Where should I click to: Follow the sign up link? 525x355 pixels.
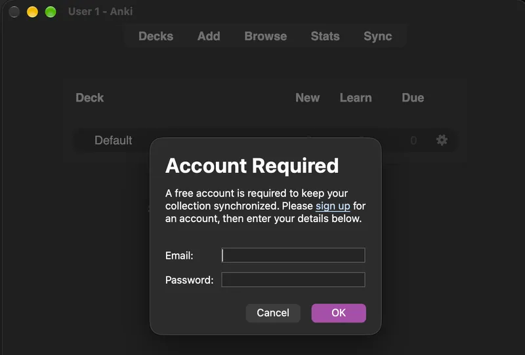333,206
